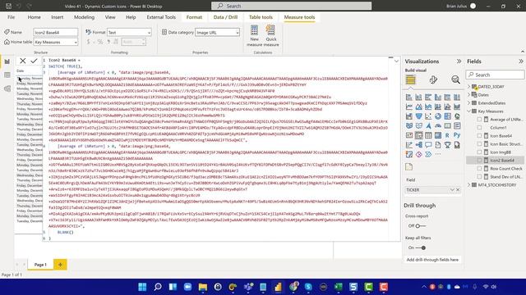Add a new page with plus button
The image size is (526, 295).
coord(60,265)
